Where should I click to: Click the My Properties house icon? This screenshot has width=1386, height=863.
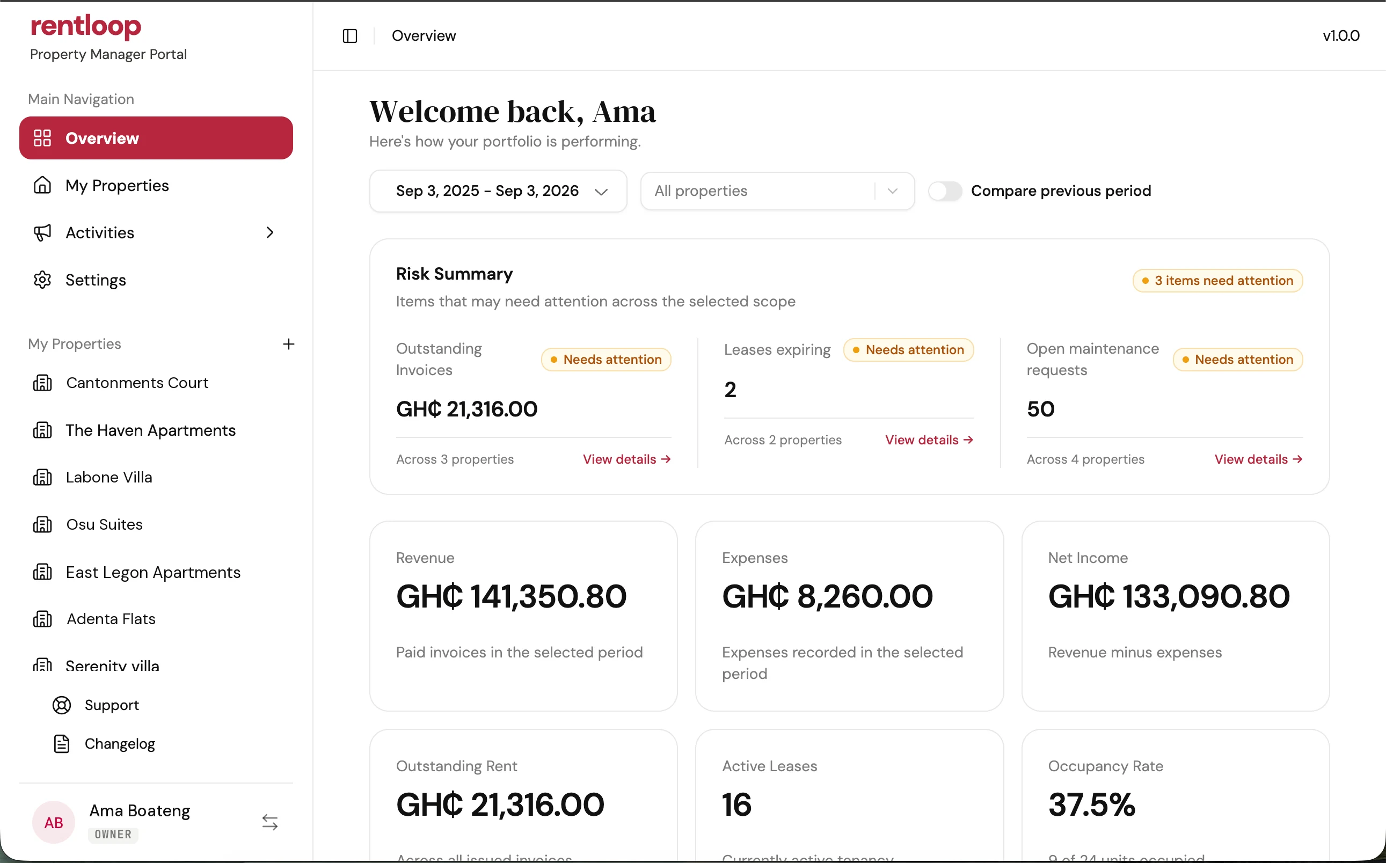[x=42, y=185]
